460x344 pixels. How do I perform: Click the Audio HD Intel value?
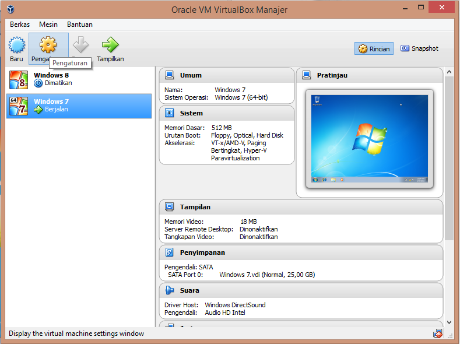click(225, 313)
